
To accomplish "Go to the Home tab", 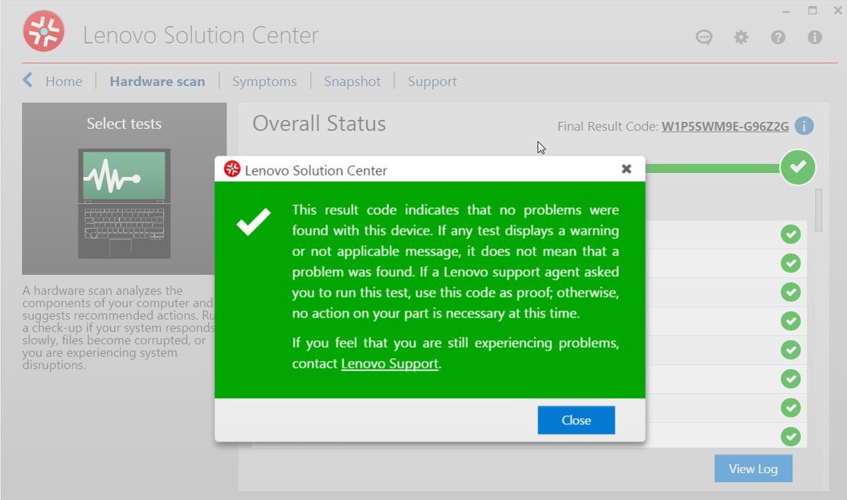I will (x=63, y=81).
